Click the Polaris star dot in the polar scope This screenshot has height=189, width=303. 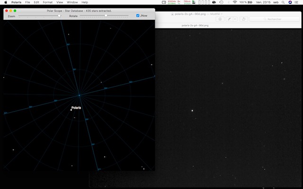tap(71, 110)
